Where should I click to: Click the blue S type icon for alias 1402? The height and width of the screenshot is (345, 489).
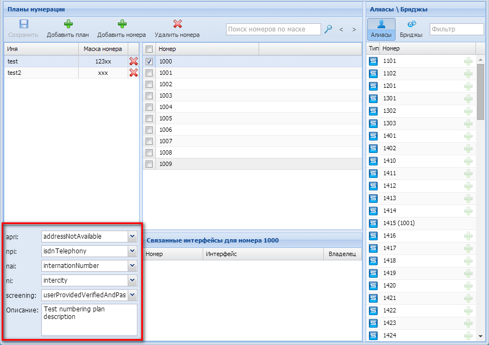(373, 148)
